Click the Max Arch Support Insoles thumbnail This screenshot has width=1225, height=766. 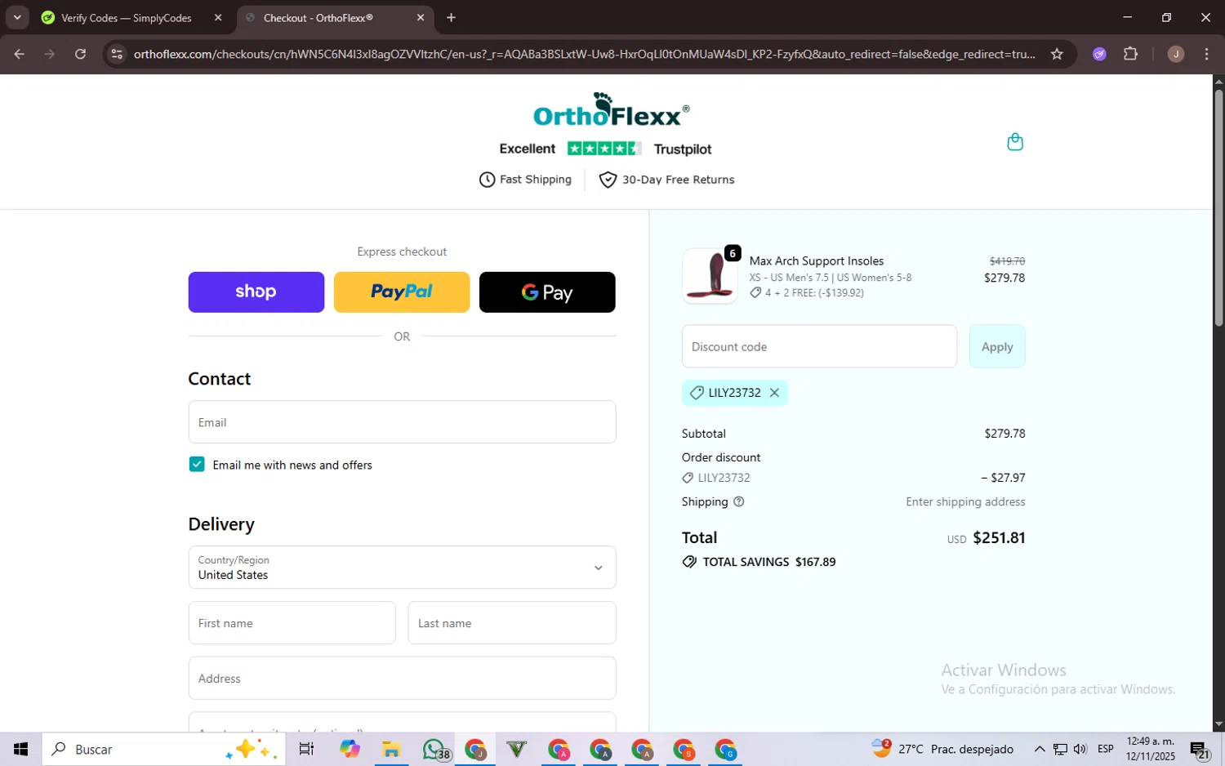click(x=710, y=276)
